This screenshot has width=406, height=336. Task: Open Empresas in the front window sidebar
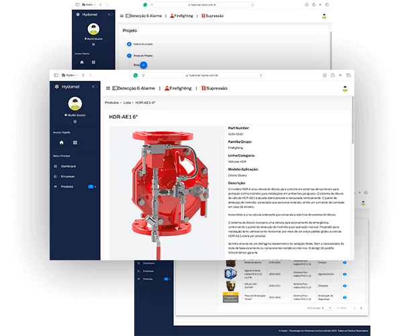click(x=68, y=176)
